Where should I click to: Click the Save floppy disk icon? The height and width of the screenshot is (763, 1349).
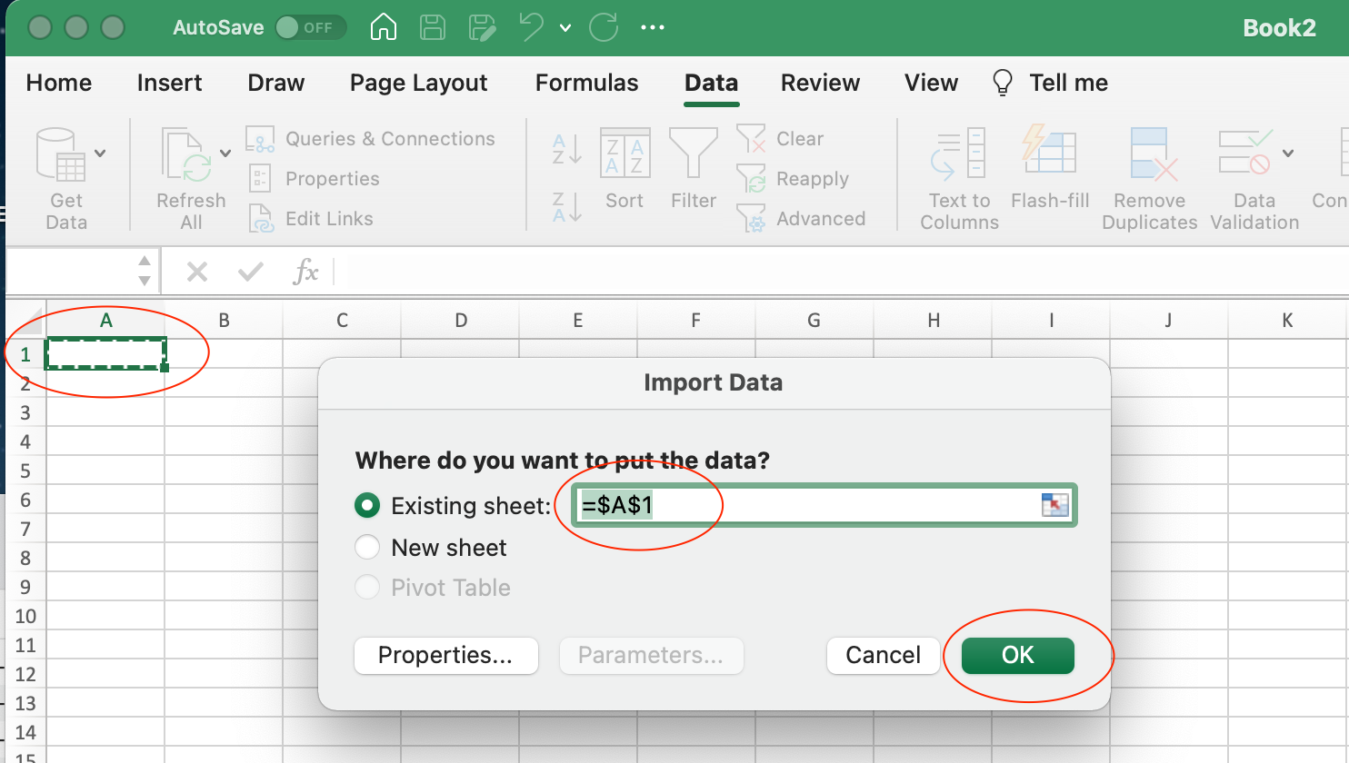tap(433, 27)
